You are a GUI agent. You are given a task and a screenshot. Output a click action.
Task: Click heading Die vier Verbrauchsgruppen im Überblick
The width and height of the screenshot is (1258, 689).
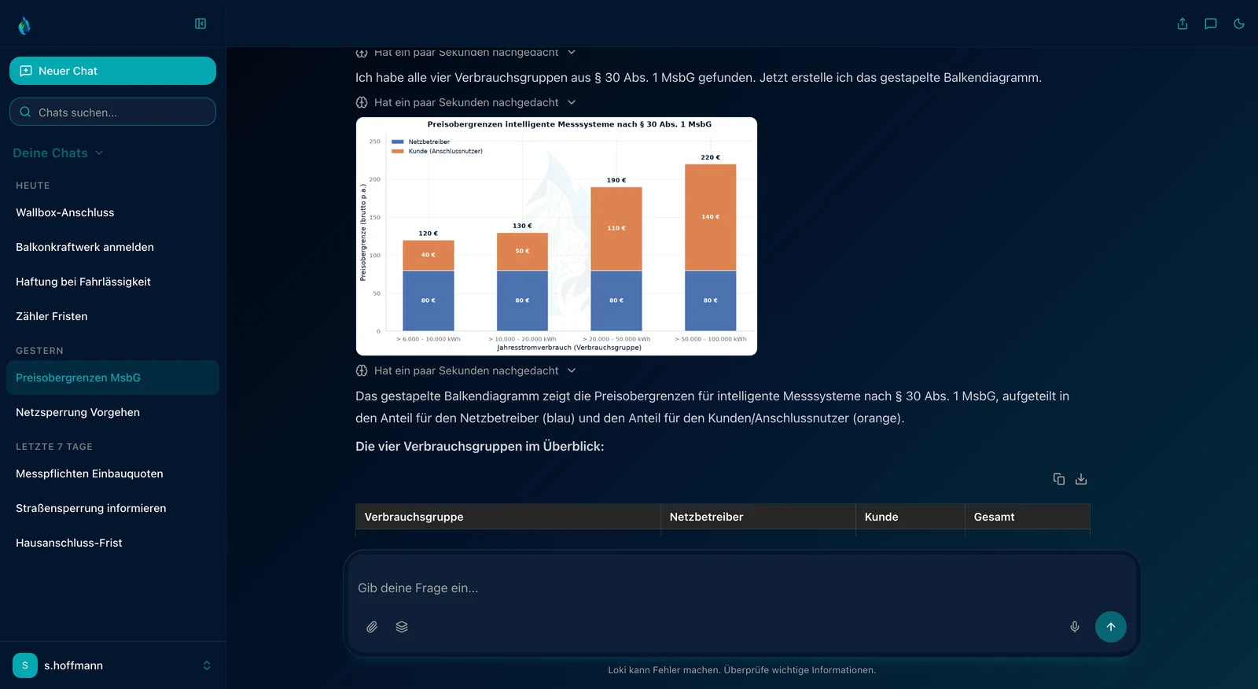tap(480, 446)
